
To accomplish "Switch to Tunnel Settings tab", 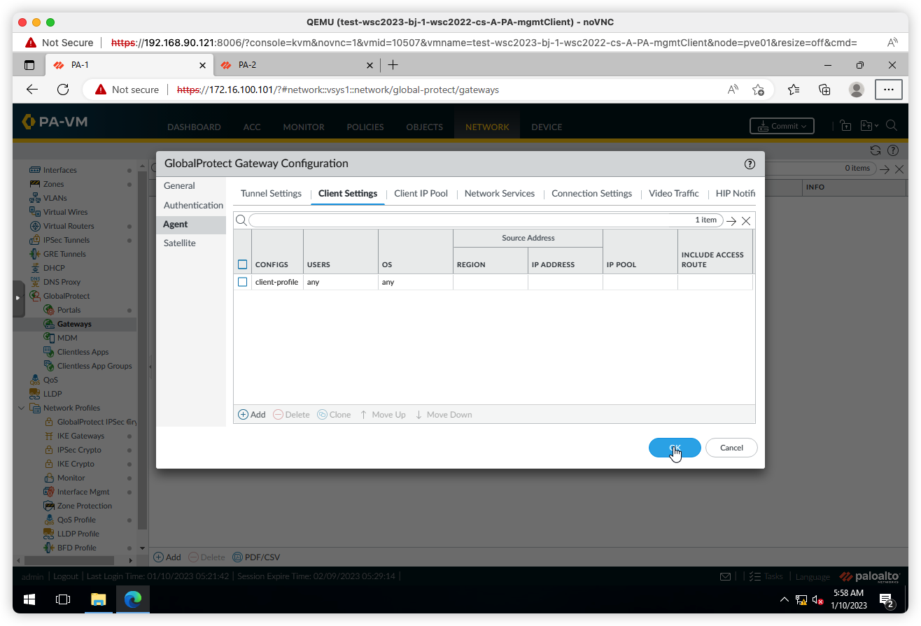I will point(271,194).
